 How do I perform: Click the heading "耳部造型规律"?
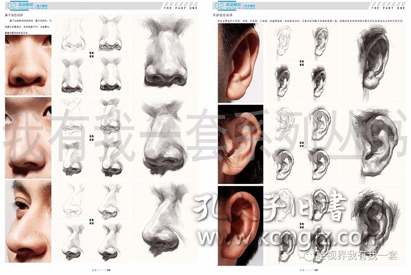(222, 15)
